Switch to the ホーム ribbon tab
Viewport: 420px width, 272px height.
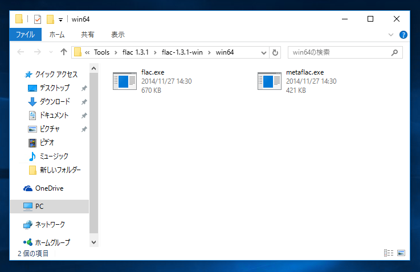pos(57,35)
